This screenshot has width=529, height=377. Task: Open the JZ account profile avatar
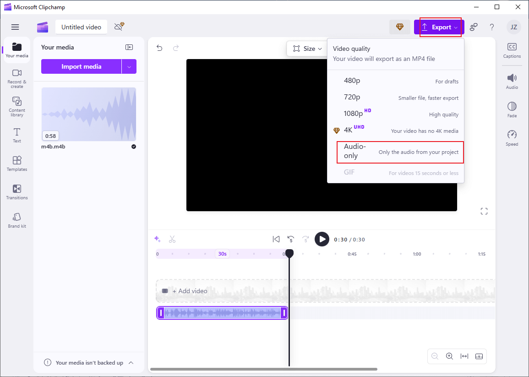click(513, 27)
